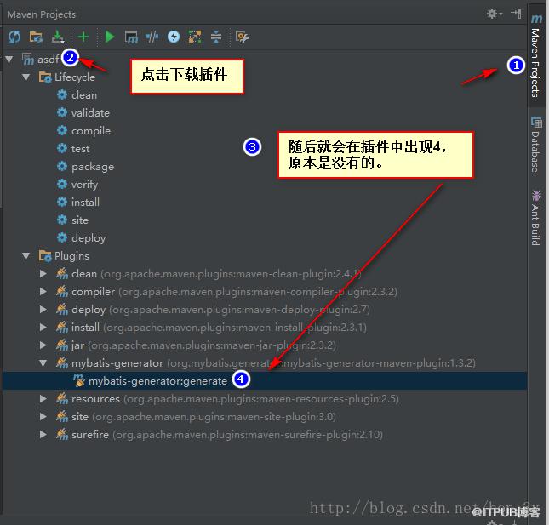Switch to Maven Projects side tab
This screenshot has height=525, width=549.
[x=536, y=56]
